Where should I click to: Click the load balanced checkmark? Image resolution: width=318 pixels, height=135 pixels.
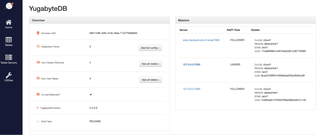click(x=91, y=94)
